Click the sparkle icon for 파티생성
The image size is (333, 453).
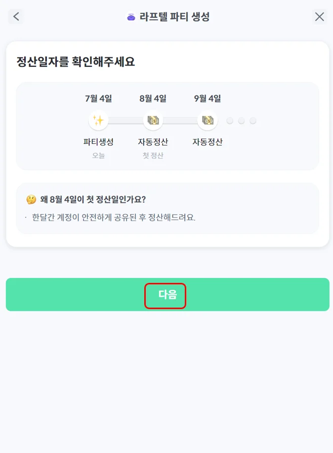coord(98,120)
